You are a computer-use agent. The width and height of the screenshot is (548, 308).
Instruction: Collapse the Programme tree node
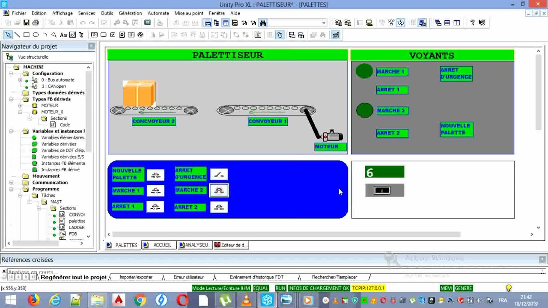(11, 189)
